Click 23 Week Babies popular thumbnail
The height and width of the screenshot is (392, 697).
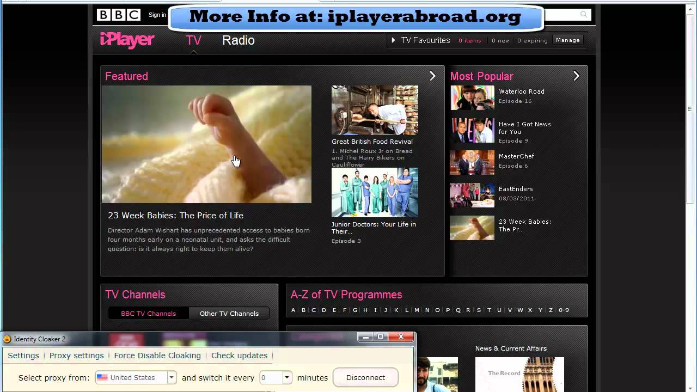pyautogui.click(x=472, y=228)
